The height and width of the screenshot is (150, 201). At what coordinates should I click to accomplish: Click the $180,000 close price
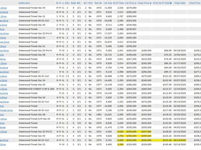coord(147,50)
